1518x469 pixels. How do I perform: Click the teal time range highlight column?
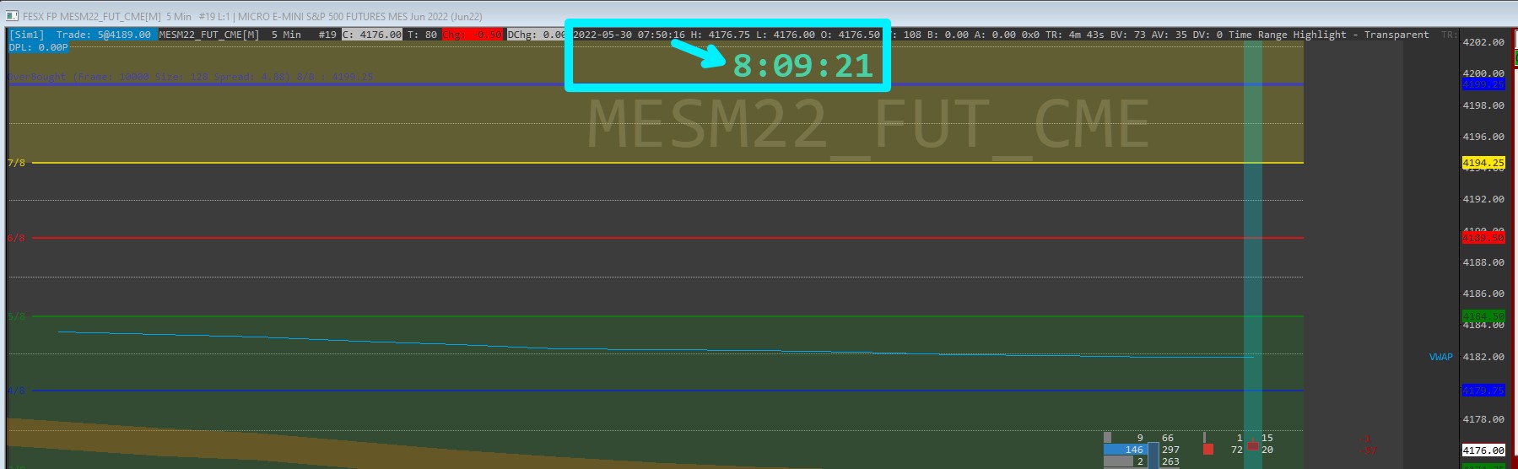[1253, 253]
